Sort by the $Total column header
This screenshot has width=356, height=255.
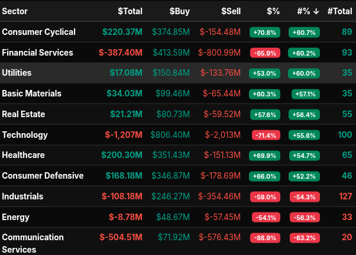tap(130, 11)
